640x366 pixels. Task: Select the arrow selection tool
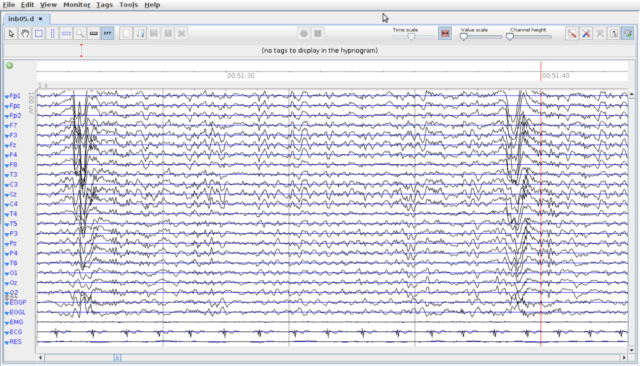tap(11, 33)
